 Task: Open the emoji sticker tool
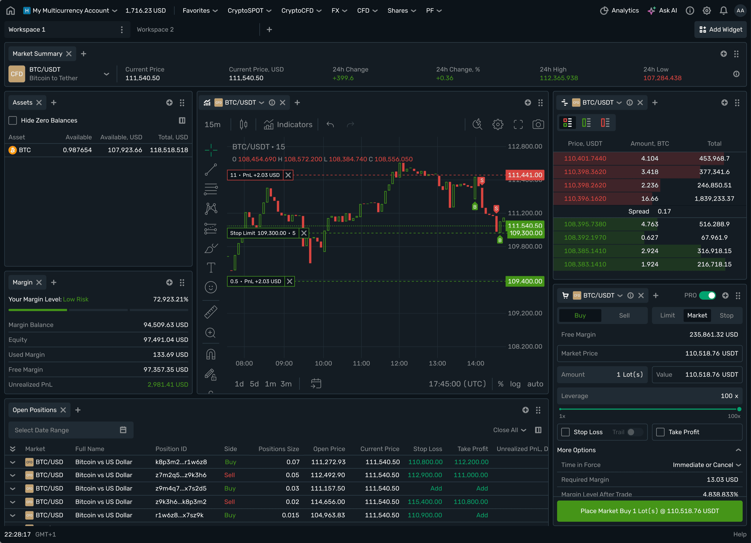point(211,287)
